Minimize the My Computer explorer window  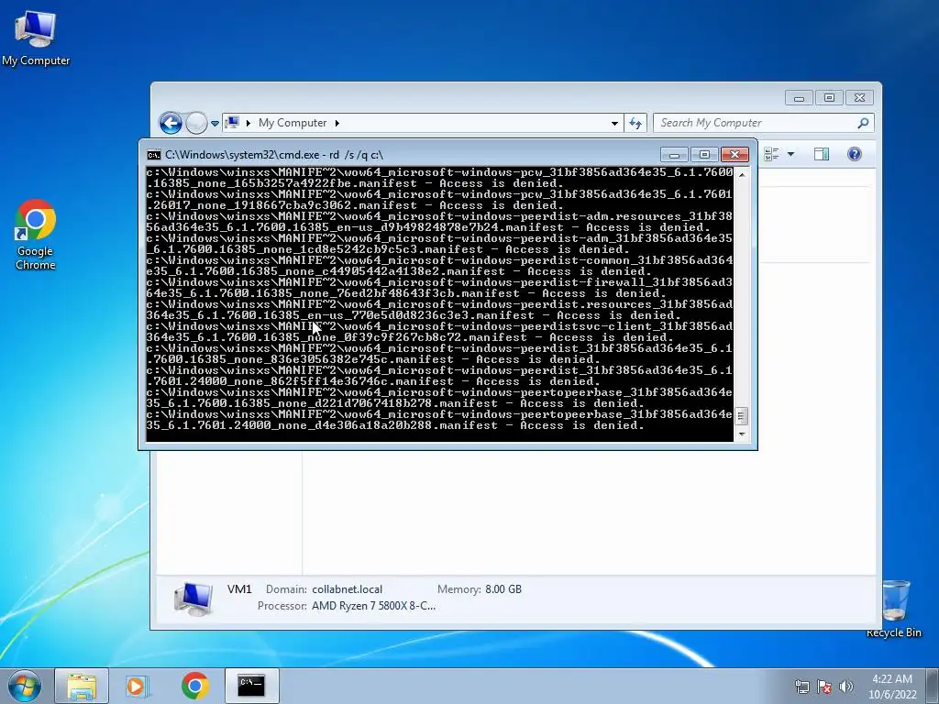pos(799,97)
